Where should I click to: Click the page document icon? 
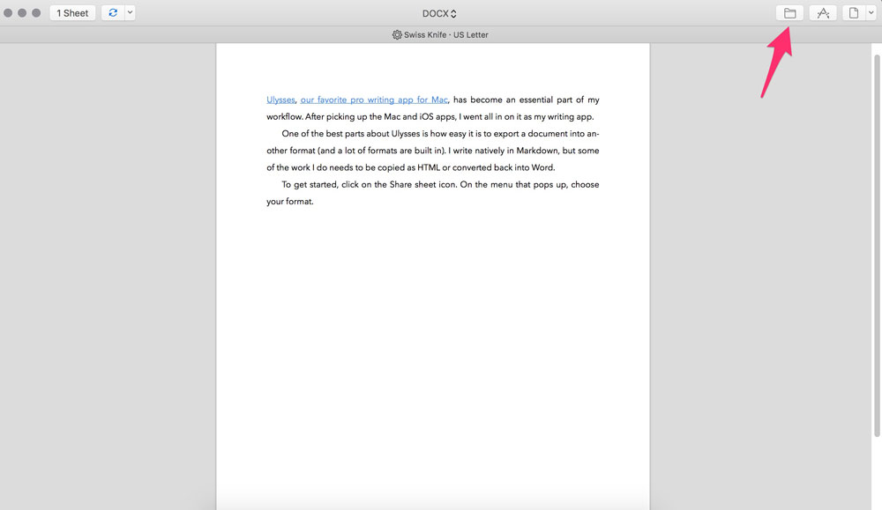[853, 13]
